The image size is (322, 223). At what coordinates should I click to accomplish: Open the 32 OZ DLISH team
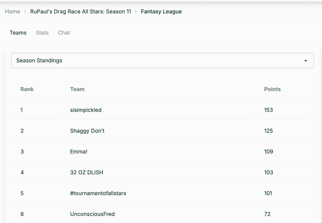coord(87,172)
